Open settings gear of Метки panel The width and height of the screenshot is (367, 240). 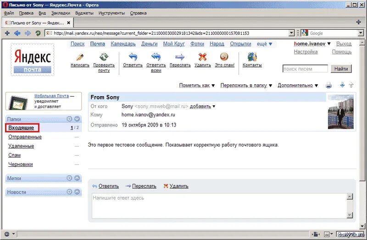(x=69, y=178)
